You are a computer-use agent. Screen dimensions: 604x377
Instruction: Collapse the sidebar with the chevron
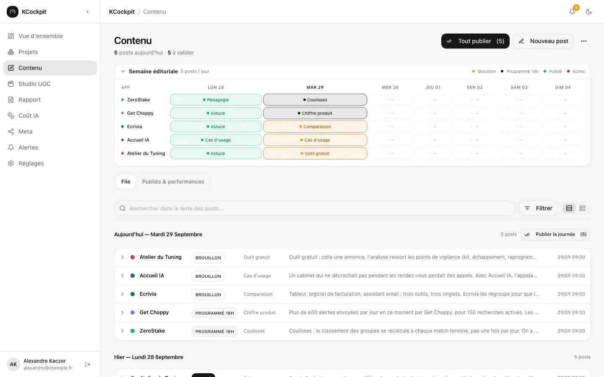(x=88, y=12)
